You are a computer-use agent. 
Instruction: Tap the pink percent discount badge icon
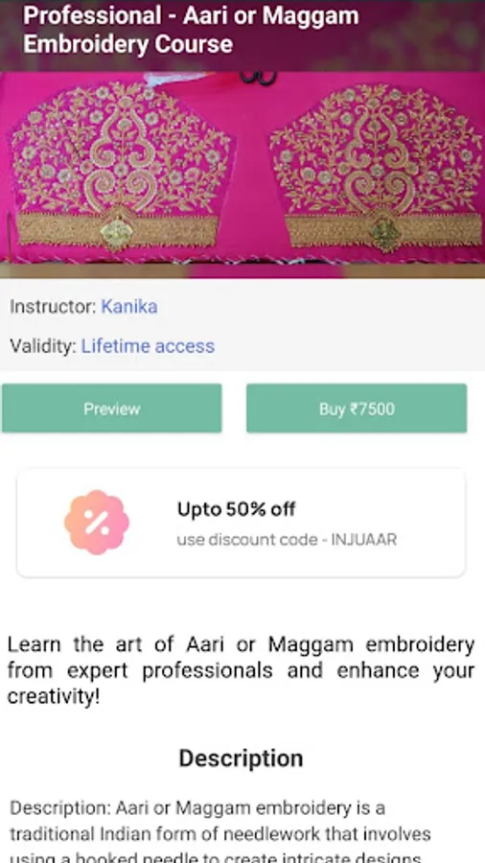pyautogui.click(x=97, y=523)
